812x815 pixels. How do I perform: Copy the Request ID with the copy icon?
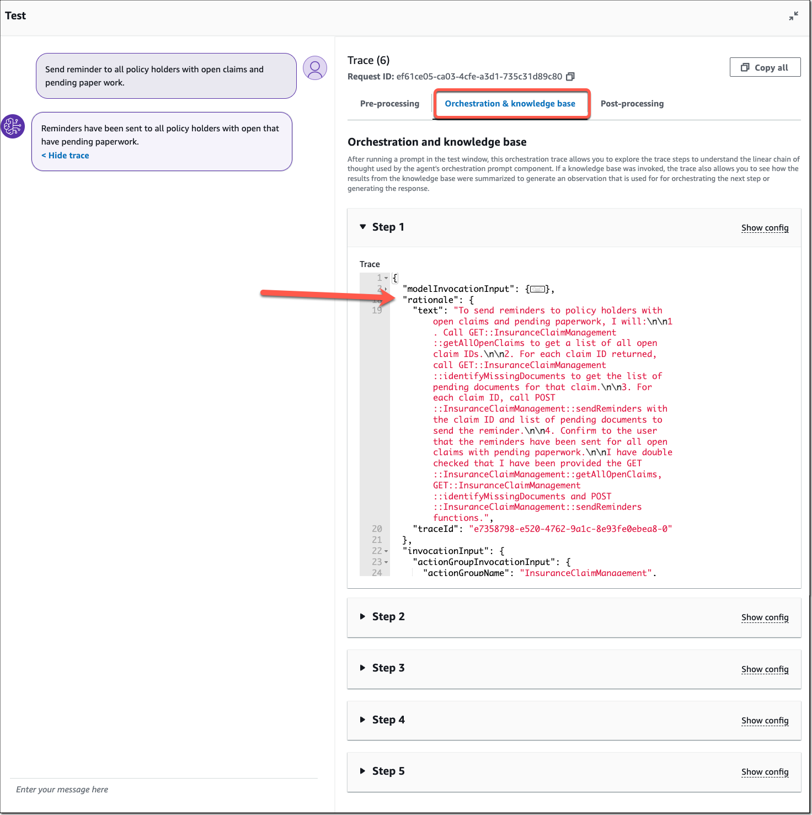coord(570,77)
